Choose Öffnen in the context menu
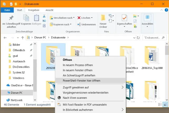 90,60
